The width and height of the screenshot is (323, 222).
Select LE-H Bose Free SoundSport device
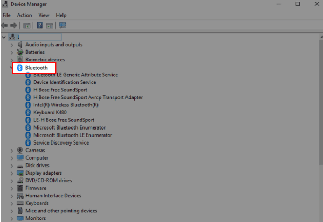pos(64,120)
